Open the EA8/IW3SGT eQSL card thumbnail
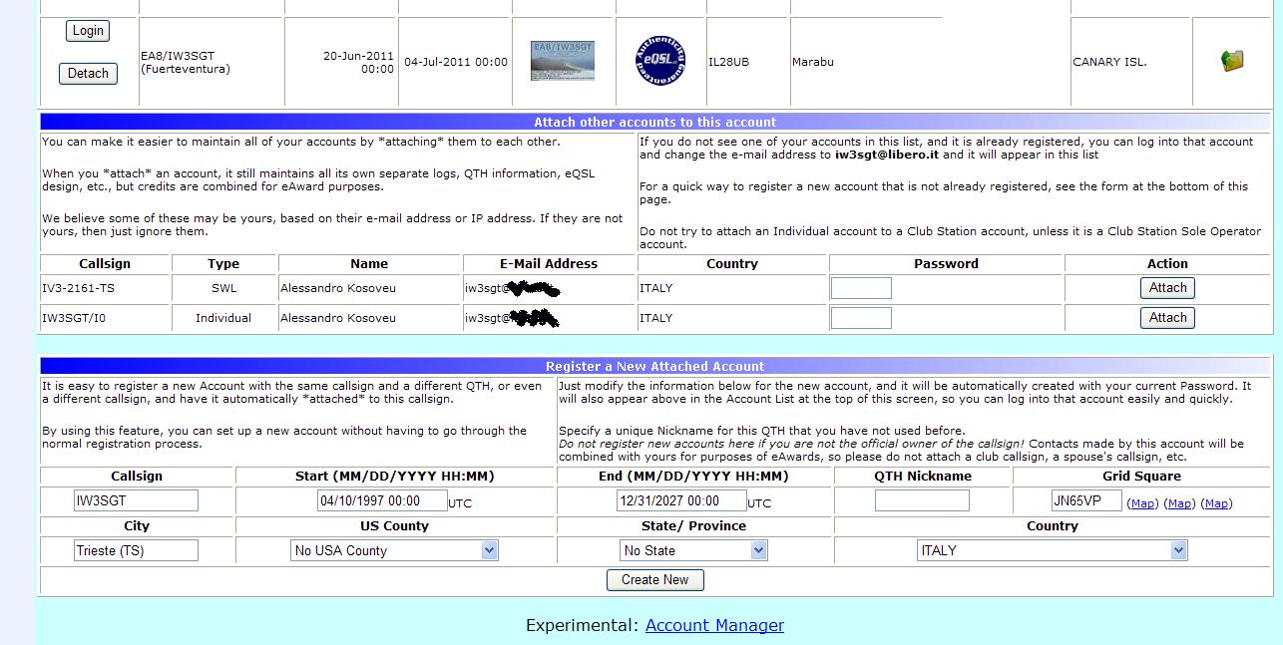The image size is (1283, 645). coord(563,61)
